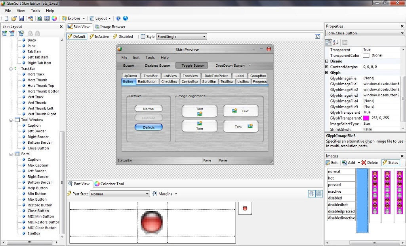Viewport: 406px width, 246px height.
Task: Click Edit in the Images panel
Action: pyautogui.click(x=332, y=163)
